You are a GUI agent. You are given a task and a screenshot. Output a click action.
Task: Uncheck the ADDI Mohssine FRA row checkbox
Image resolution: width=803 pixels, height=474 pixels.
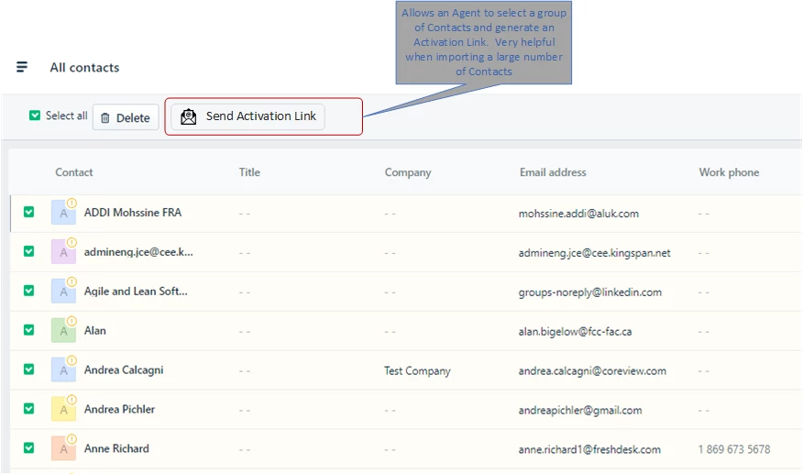[29, 212]
